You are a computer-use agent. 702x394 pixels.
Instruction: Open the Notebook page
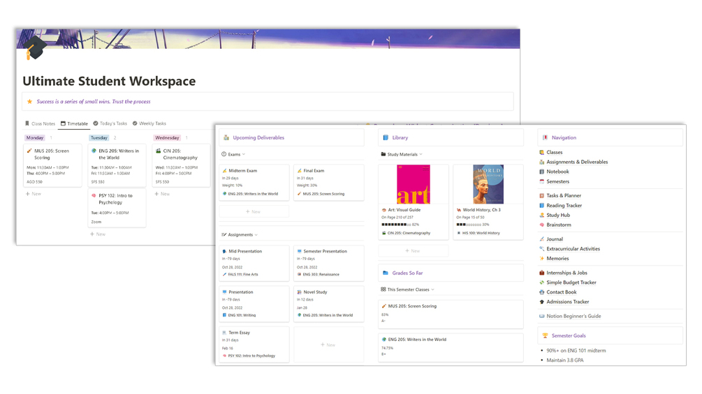[557, 172]
